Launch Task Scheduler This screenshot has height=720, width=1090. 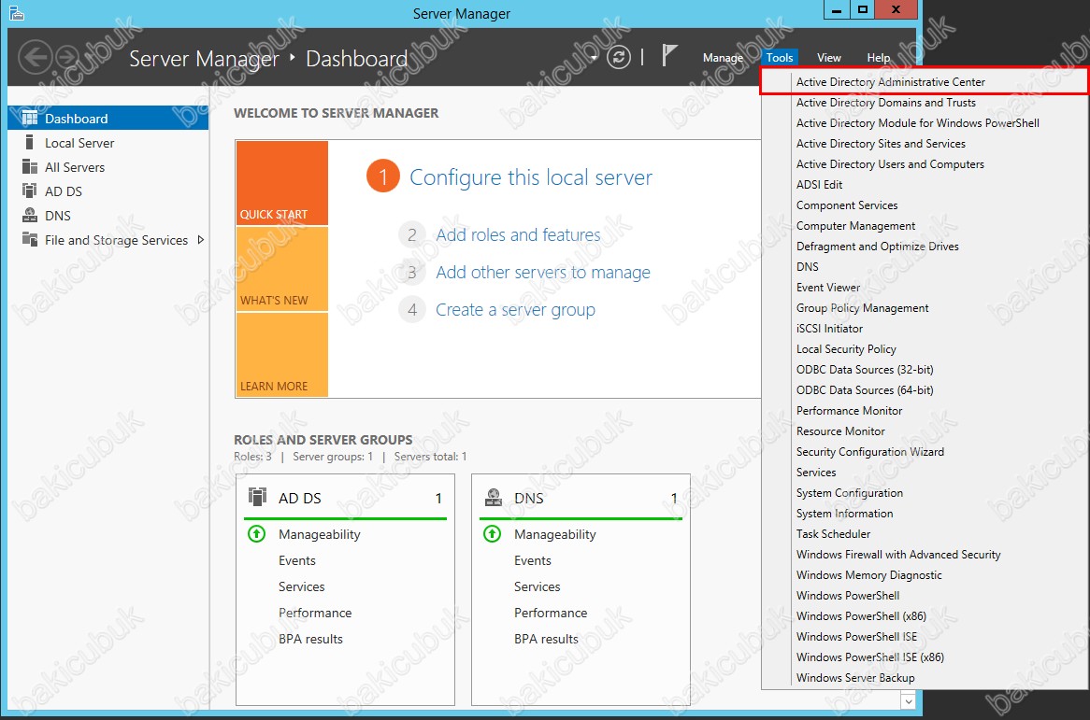[925, 534]
